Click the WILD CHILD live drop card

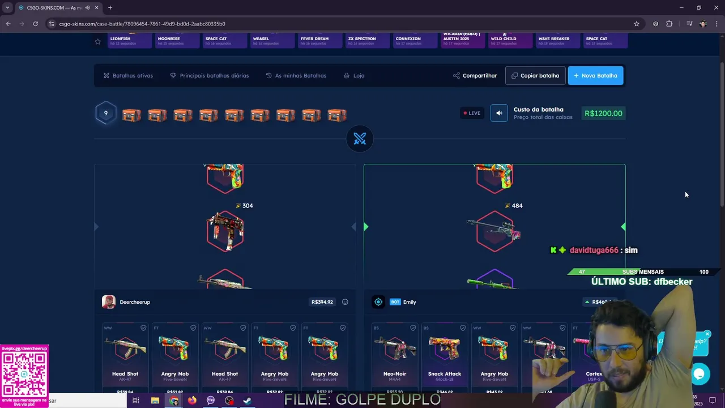click(x=510, y=40)
